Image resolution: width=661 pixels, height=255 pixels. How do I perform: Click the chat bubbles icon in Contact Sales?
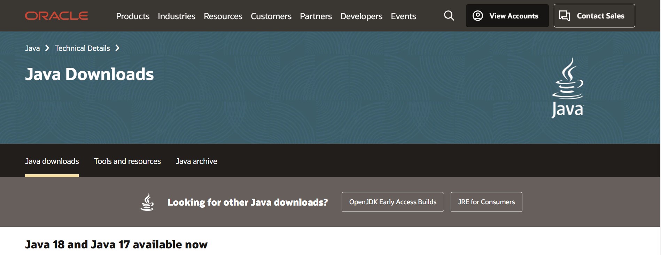tap(565, 16)
